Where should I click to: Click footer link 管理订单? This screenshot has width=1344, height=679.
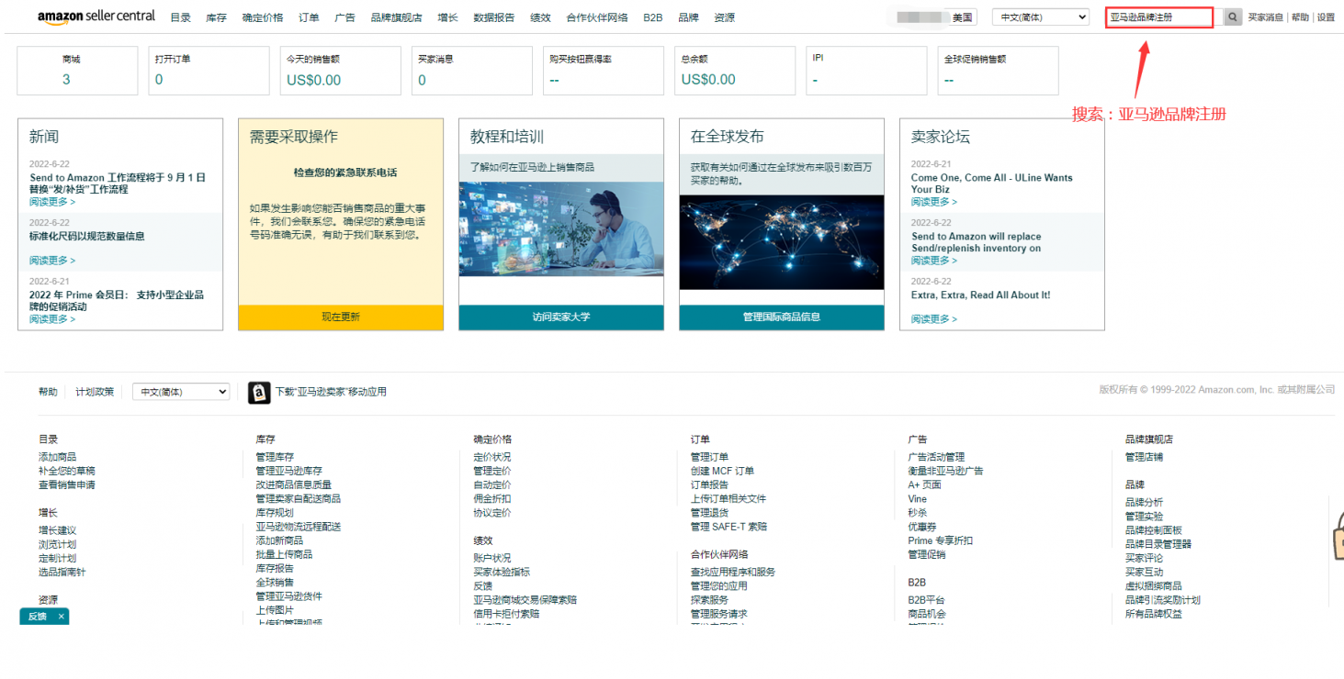pos(709,457)
